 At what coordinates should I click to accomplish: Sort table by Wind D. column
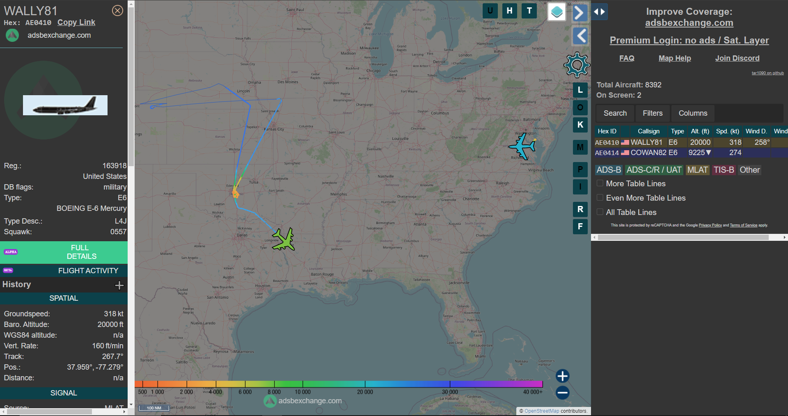[x=756, y=131]
